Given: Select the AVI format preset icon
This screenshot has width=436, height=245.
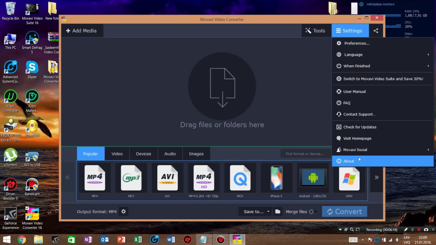Looking at the screenshot, I should (167, 178).
